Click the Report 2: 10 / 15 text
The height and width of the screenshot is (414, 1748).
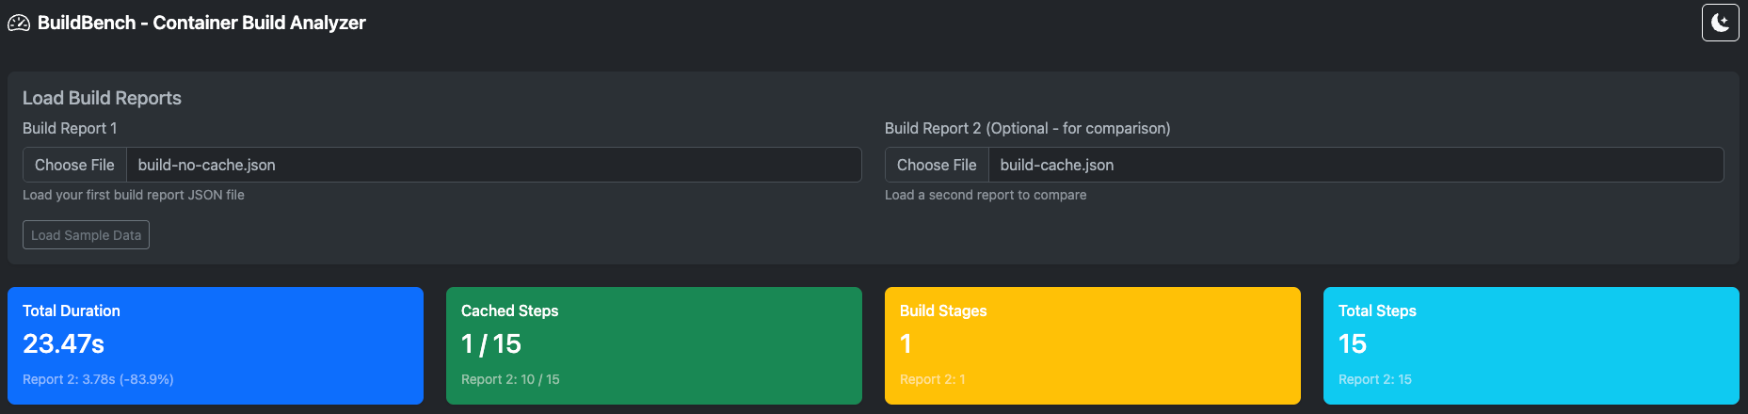tap(510, 379)
